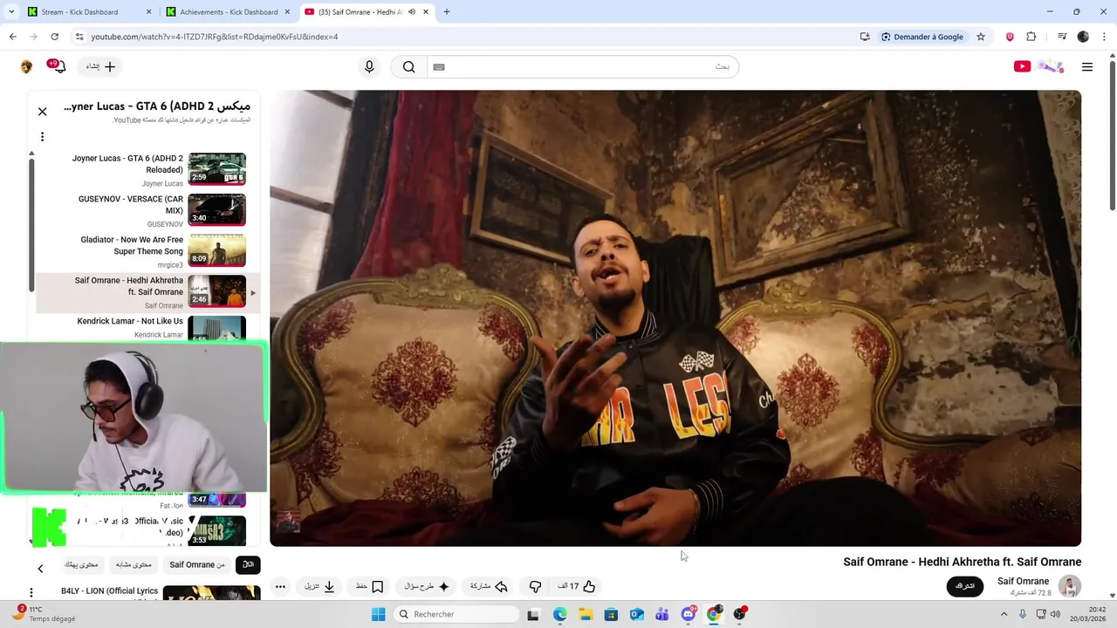The height and width of the screenshot is (628, 1117).
Task: Open Discord from taskbar
Action: pyautogui.click(x=689, y=614)
